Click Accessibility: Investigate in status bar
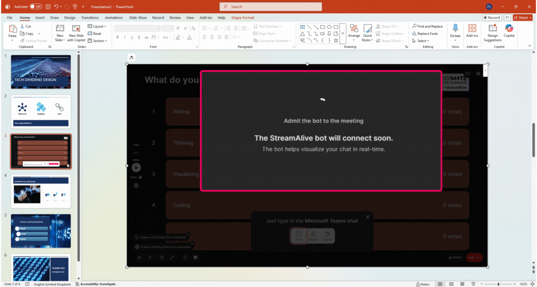This screenshot has height=287, width=537. (96, 284)
